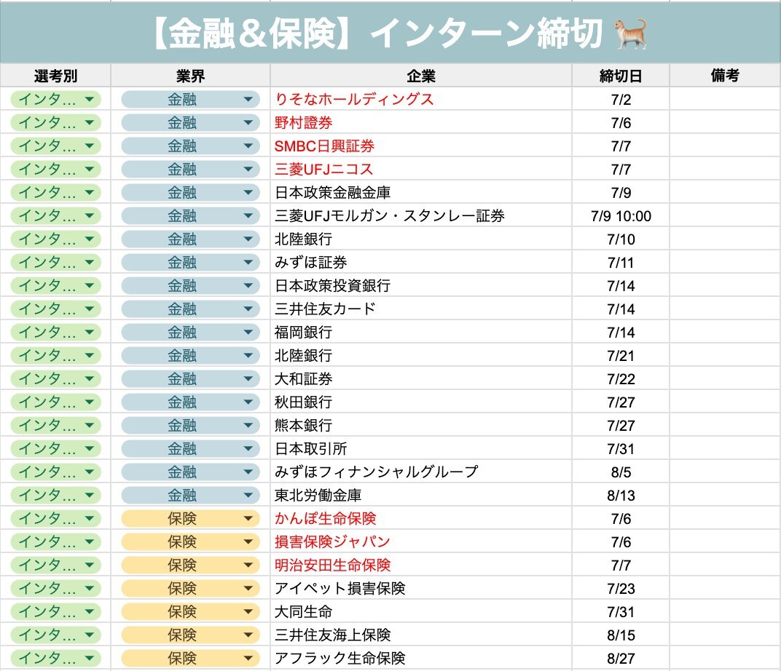Open 保険 dropdown for 明治安田生命保険
Image resolution: width=781 pixels, height=671 pixels.
(190, 565)
